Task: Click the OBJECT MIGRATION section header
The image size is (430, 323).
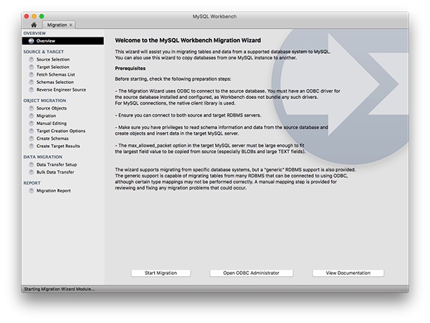Action: click(x=44, y=100)
